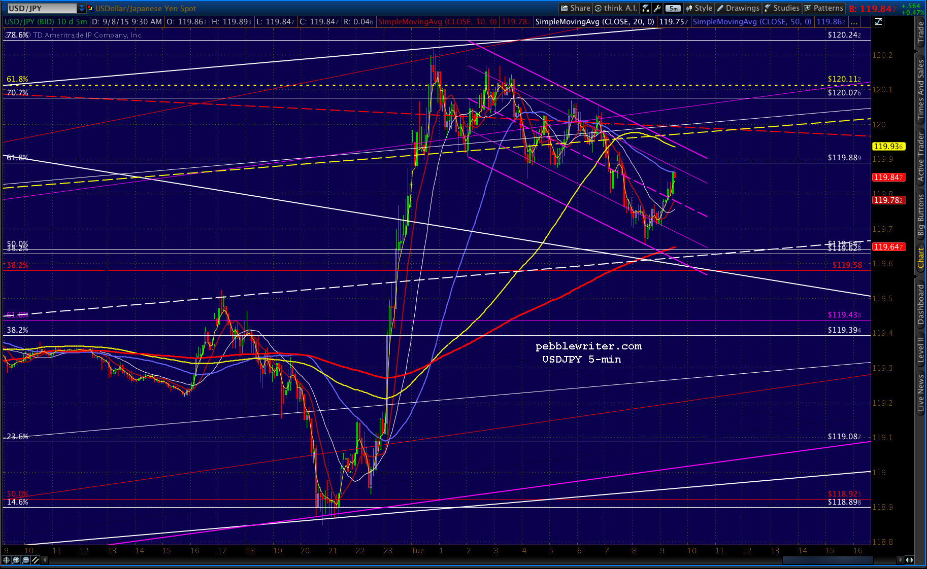Click the time axis scrollbar thumb
Image resolution: width=927 pixels, height=569 pixels.
[827, 560]
